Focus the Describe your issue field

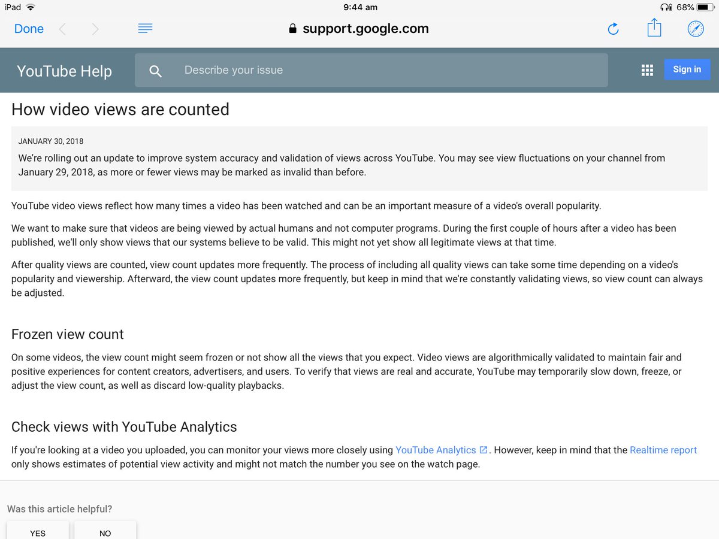point(371,70)
